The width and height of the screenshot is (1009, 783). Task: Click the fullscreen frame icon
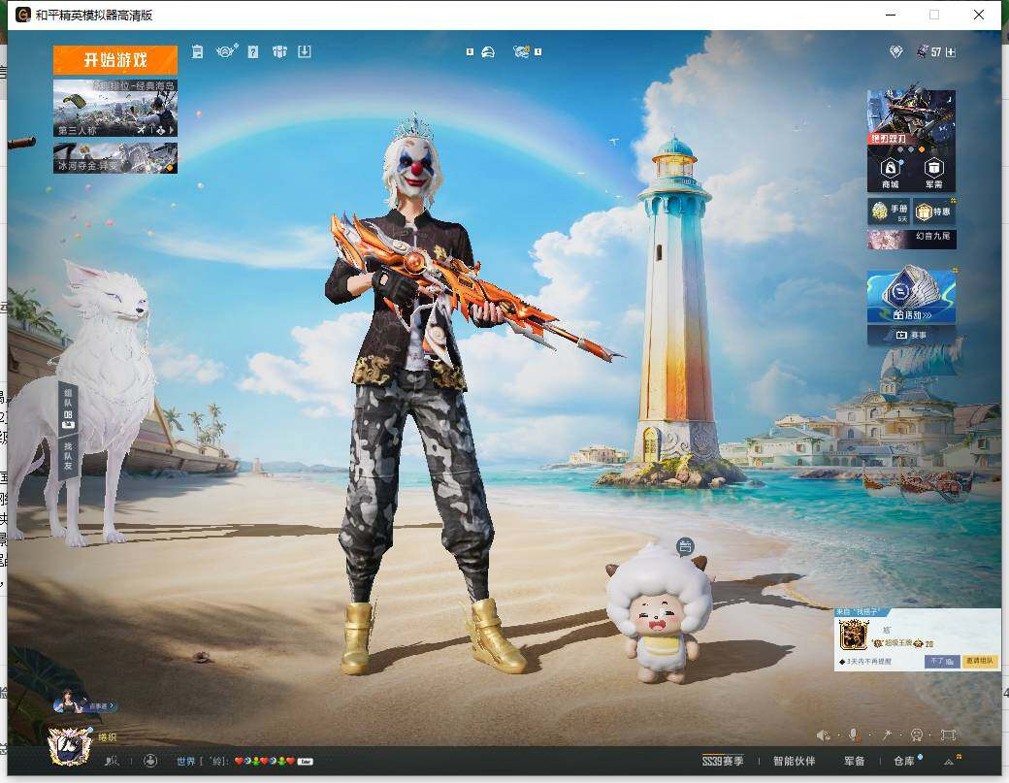click(x=948, y=734)
